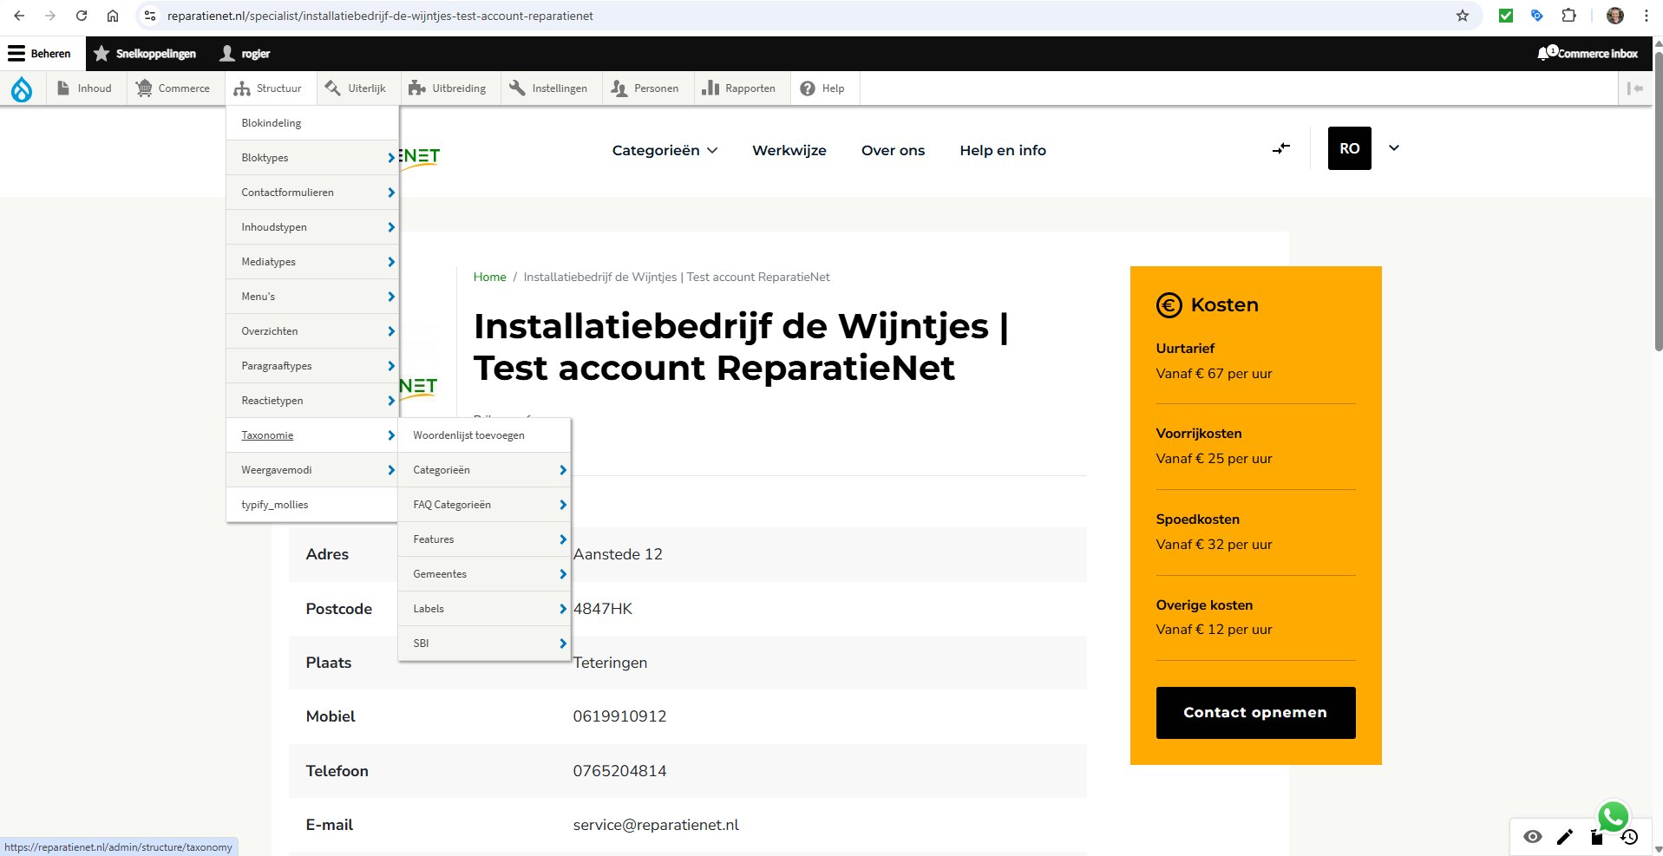
Task: Open the browser extensions puzzle menu
Action: 1568,16
